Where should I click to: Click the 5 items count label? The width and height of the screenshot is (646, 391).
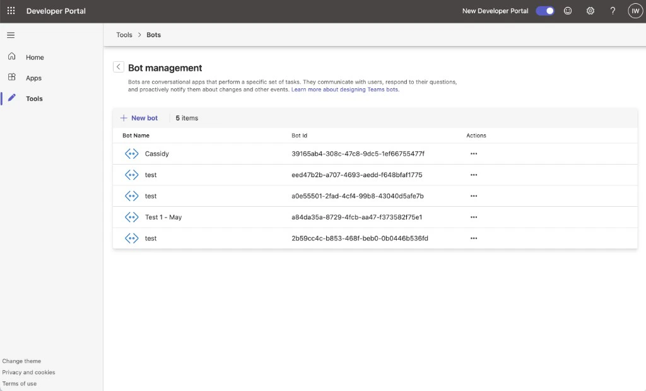[x=187, y=118]
